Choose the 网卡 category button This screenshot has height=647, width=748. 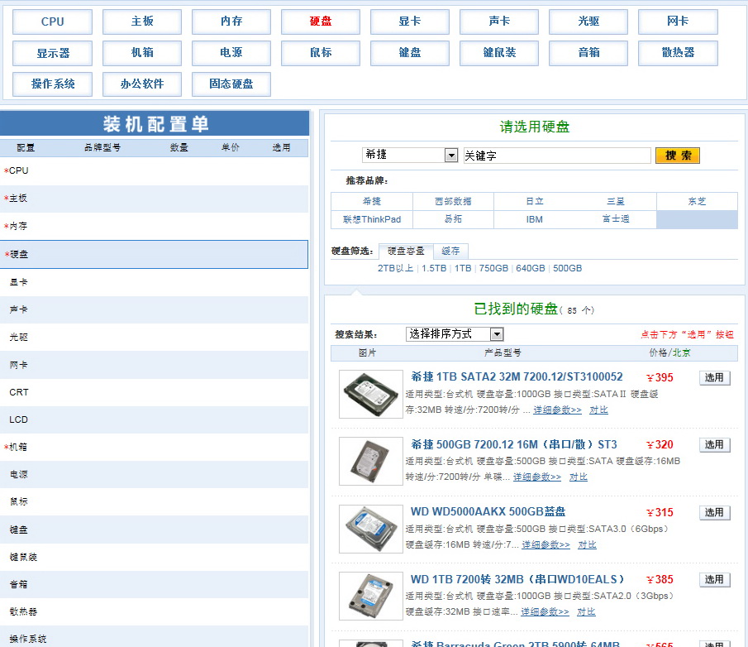(x=678, y=22)
